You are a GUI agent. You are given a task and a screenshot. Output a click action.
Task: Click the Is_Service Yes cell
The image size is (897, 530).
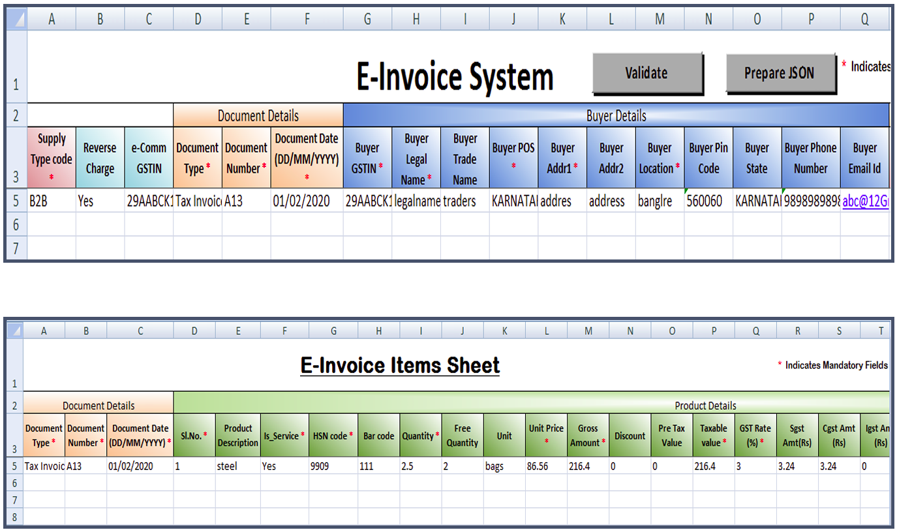(284, 466)
